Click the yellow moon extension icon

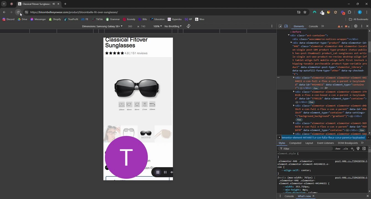329,12
